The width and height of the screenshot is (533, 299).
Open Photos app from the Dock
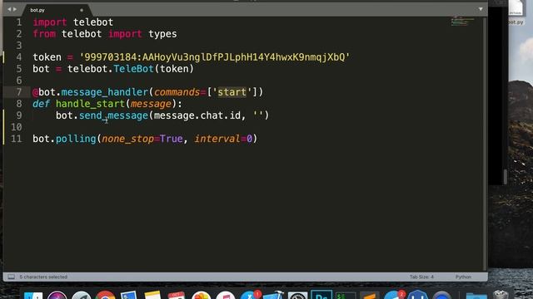pyautogui.click(x=201, y=295)
